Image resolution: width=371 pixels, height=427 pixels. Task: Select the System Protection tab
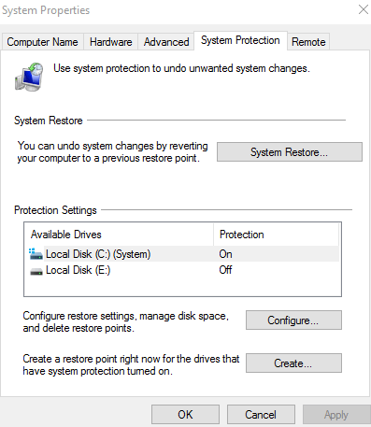click(x=240, y=40)
